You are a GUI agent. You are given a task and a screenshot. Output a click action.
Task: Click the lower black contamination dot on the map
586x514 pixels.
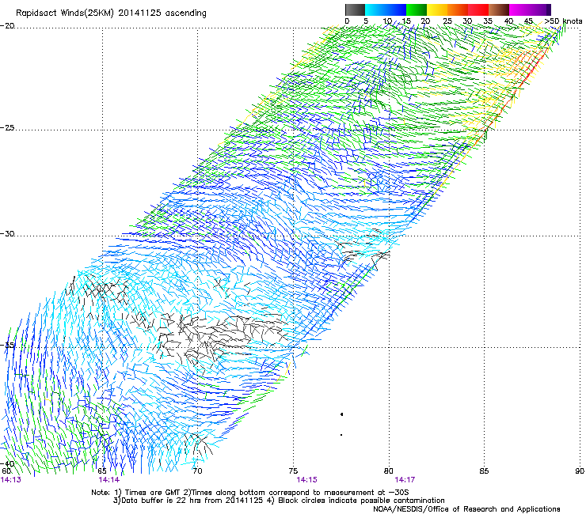pyautogui.click(x=341, y=435)
